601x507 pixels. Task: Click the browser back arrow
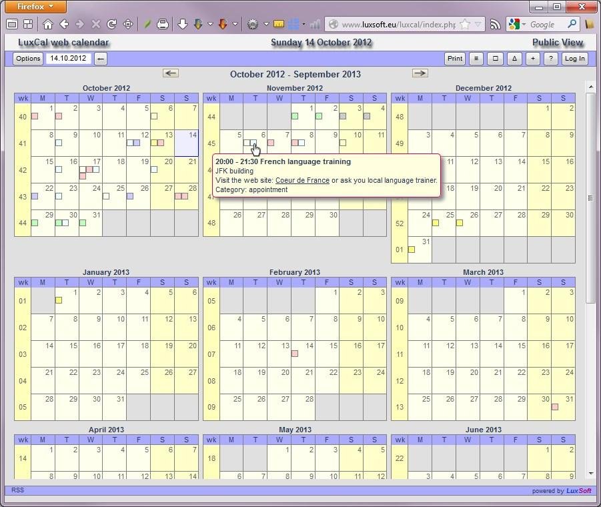click(x=64, y=24)
